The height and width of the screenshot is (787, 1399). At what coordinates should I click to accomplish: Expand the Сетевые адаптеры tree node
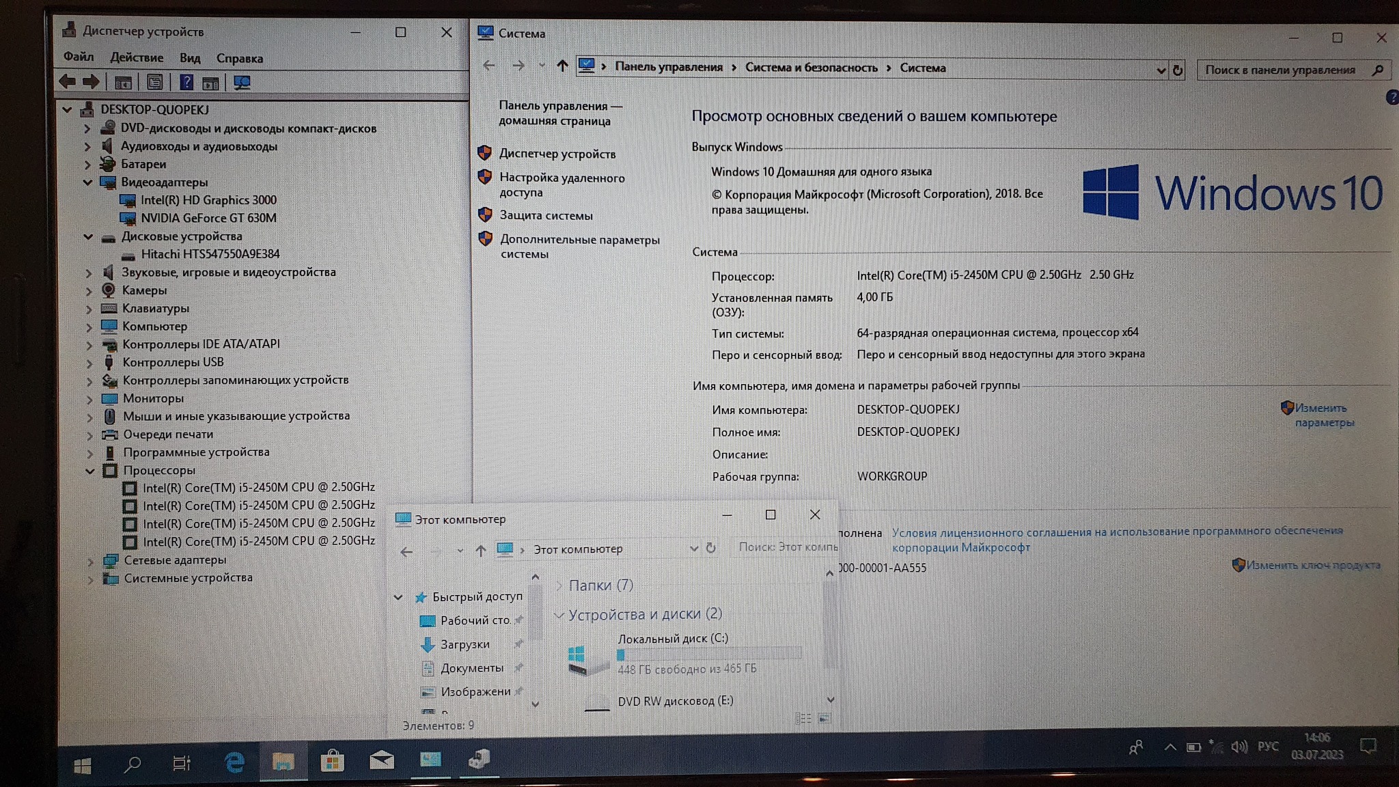point(90,561)
